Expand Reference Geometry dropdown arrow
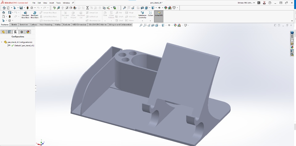 pyautogui.click(x=142, y=21)
